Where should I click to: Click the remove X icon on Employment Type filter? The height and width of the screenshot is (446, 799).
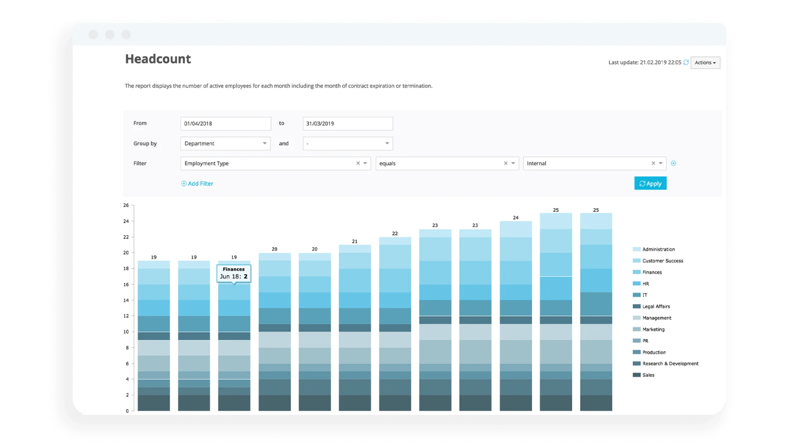coord(357,164)
